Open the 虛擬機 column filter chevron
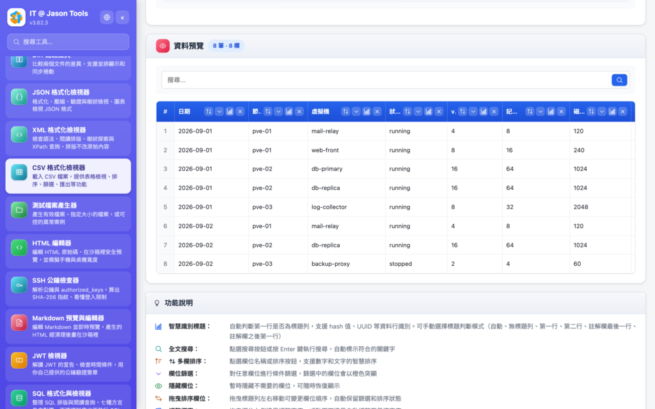The width and height of the screenshot is (655, 409). (356, 111)
